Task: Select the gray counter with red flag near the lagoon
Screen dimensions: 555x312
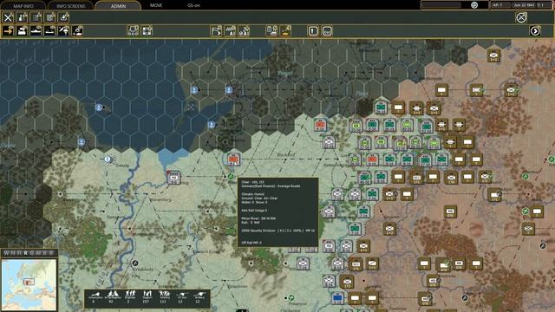Action: [173, 178]
